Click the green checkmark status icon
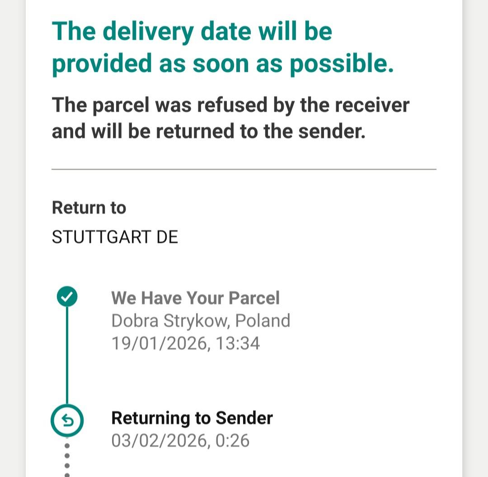488x477 pixels. point(67,297)
